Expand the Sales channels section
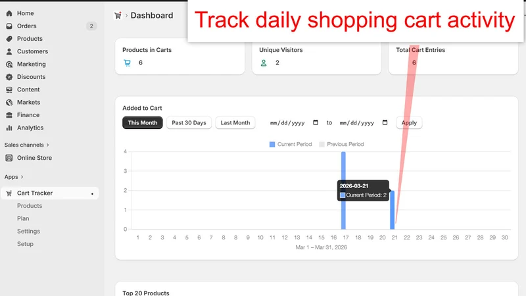Image resolution: width=526 pixels, height=296 pixels. pyautogui.click(x=26, y=145)
